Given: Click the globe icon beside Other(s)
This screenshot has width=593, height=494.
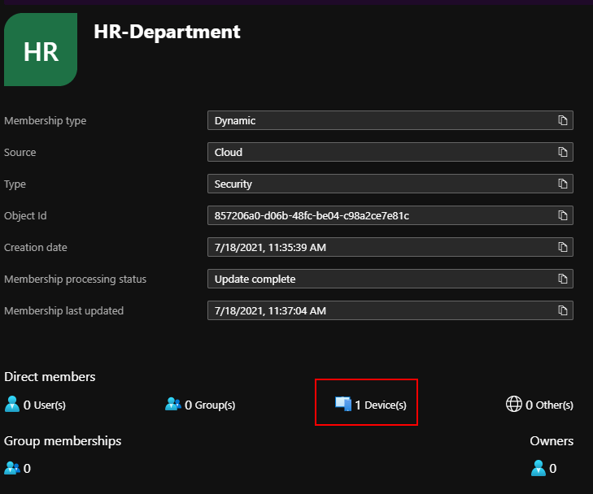Looking at the screenshot, I should click(x=513, y=404).
